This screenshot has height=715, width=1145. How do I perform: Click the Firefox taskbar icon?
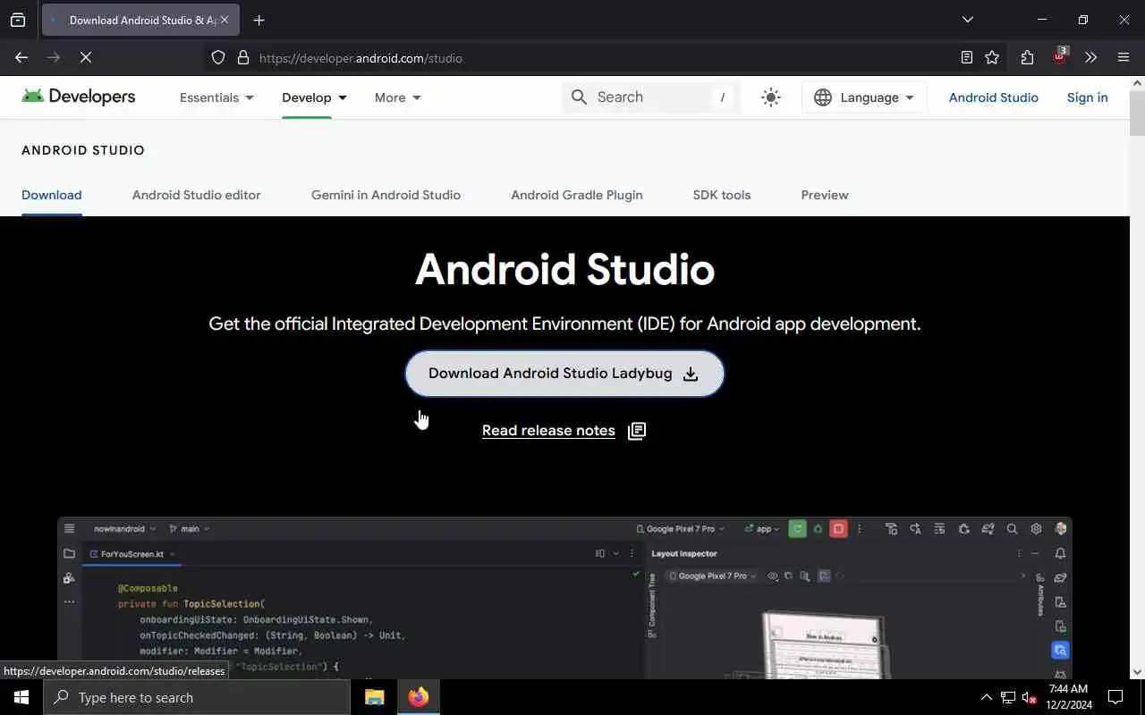click(418, 697)
